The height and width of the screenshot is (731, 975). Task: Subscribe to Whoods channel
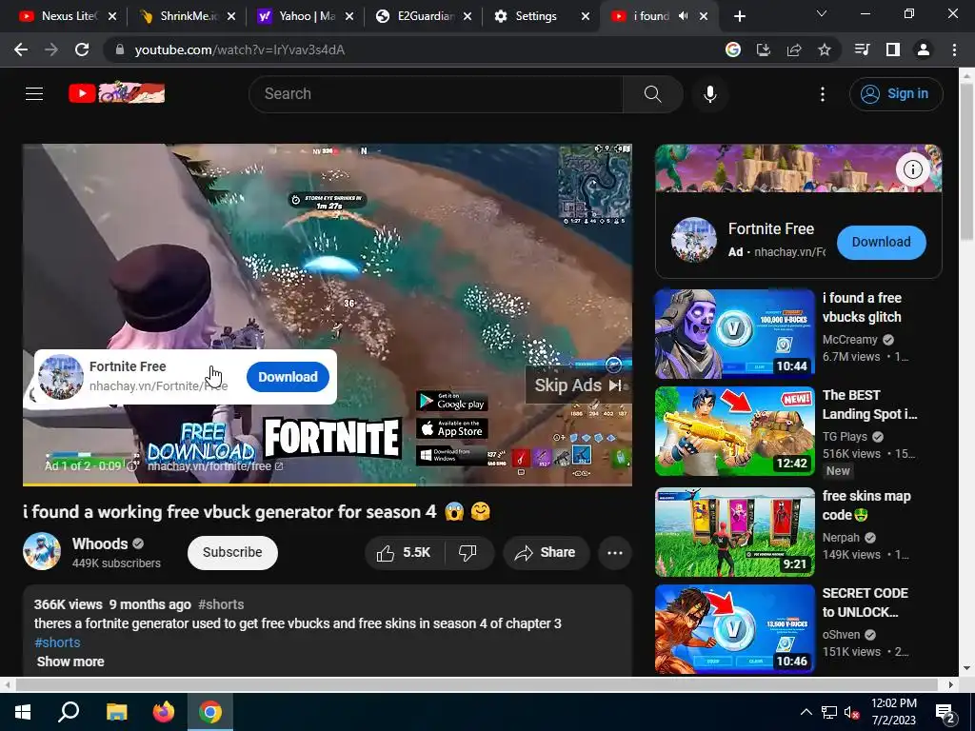(232, 553)
